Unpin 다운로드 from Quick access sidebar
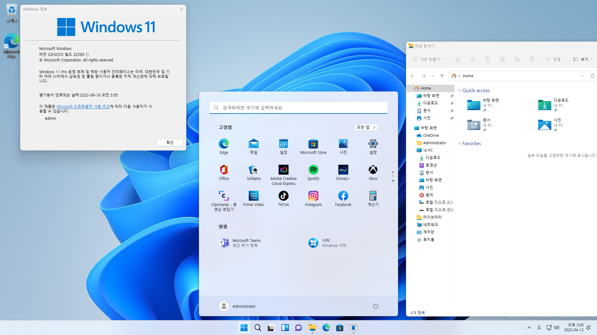The image size is (597, 335). pyautogui.click(x=452, y=103)
